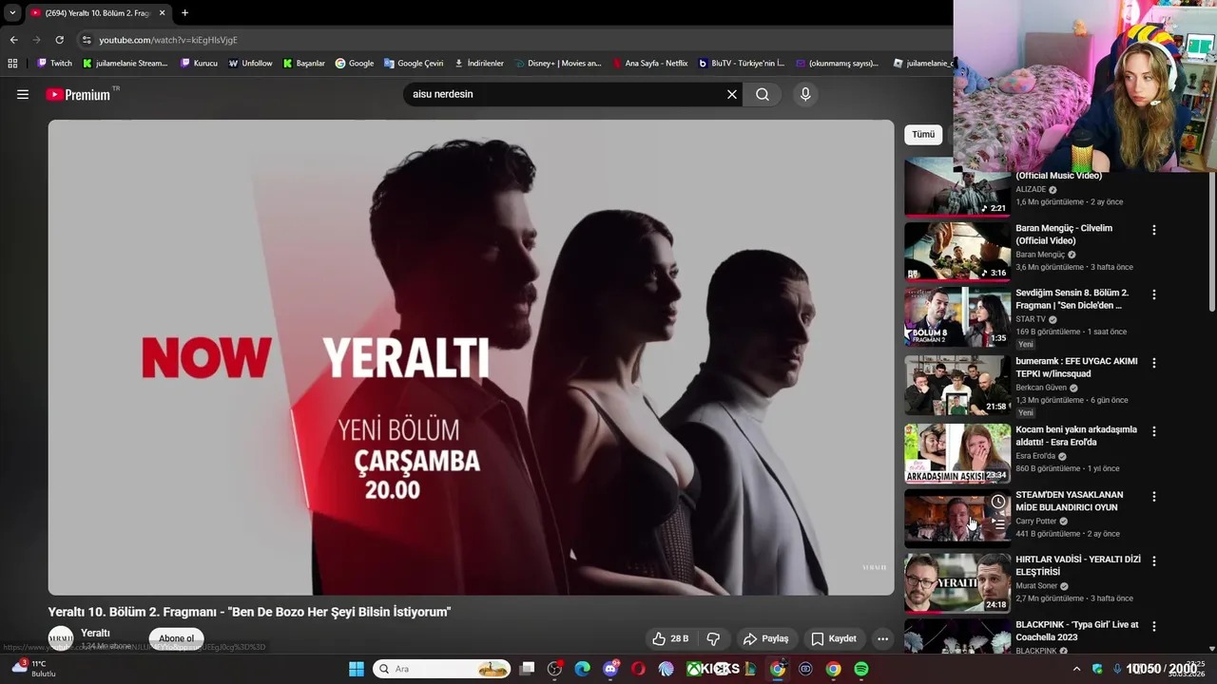This screenshot has width=1217, height=684.
Task: Play Sevdiğim Sensin 8. Bölüm thumbnail
Action: point(957,316)
